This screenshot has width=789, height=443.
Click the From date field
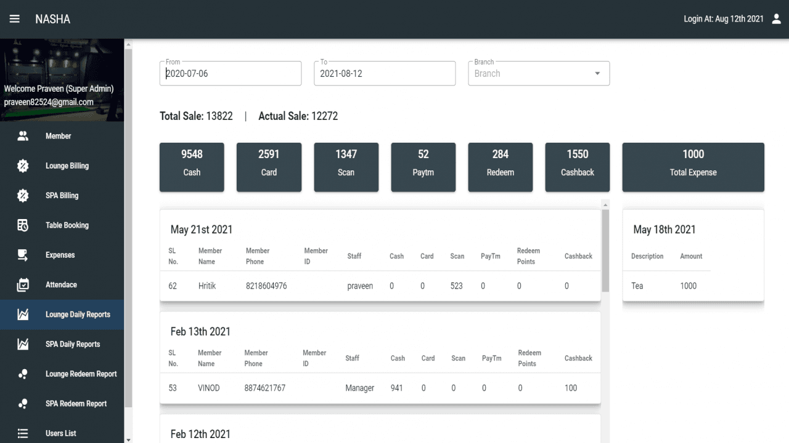tap(231, 73)
